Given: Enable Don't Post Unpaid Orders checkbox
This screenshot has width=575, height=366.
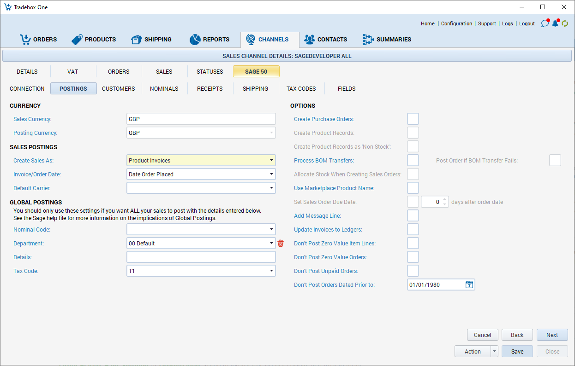Looking at the screenshot, I should point(413,271).
